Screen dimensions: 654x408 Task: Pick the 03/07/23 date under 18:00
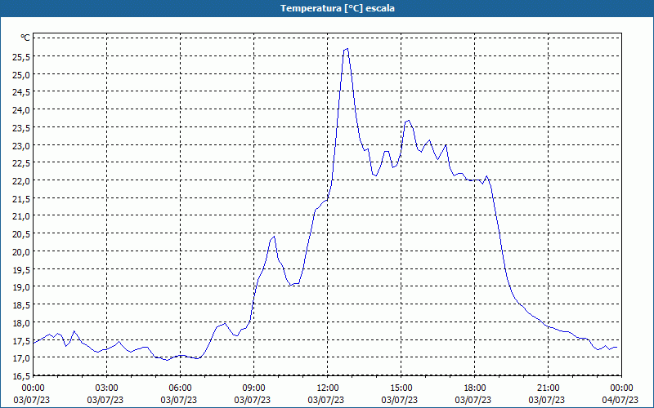coord(473,400)
